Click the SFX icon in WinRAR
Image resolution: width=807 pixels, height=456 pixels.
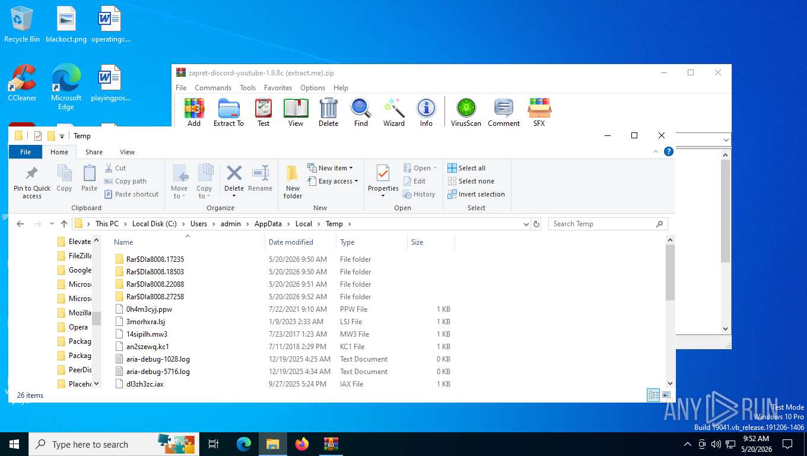coord(539,113)
